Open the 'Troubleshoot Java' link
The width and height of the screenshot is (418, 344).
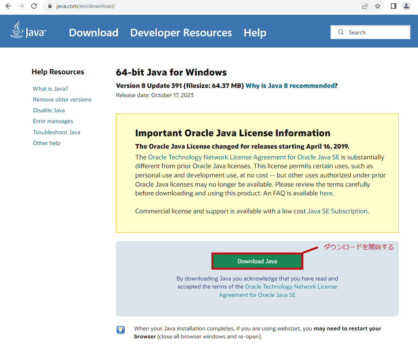click(x=56, y=132)
